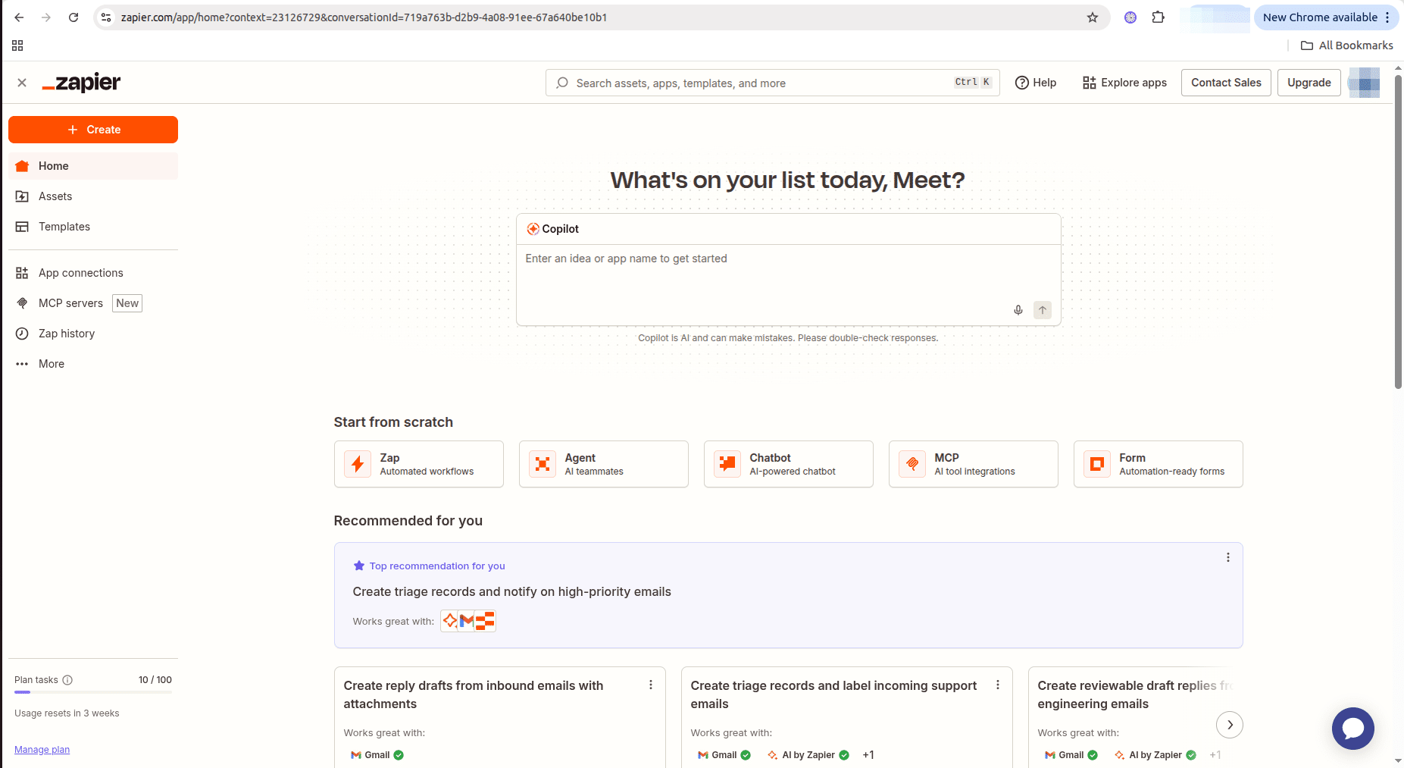Click Explore apps in the header
The width and height of the screenshot is (1404, 768).
tap(1124, 83)
